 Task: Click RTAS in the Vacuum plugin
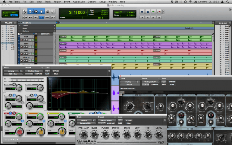[172, 85]
